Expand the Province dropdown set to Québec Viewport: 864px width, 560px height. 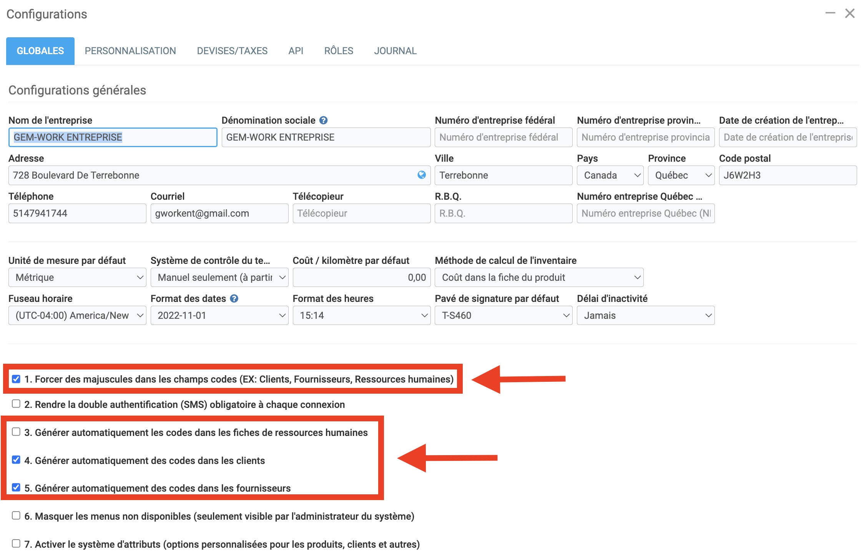click(681, 175)
